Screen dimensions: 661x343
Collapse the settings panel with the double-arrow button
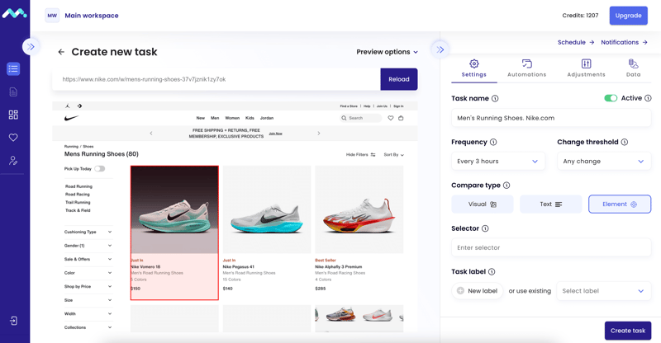coord(440,49)
